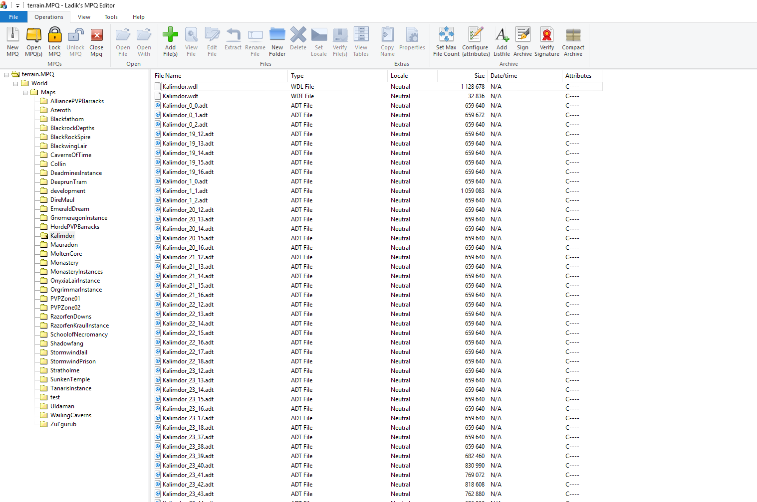757x502 pixels.
Task: Select the WailingCaverns folder
Action: click(71, 415)
